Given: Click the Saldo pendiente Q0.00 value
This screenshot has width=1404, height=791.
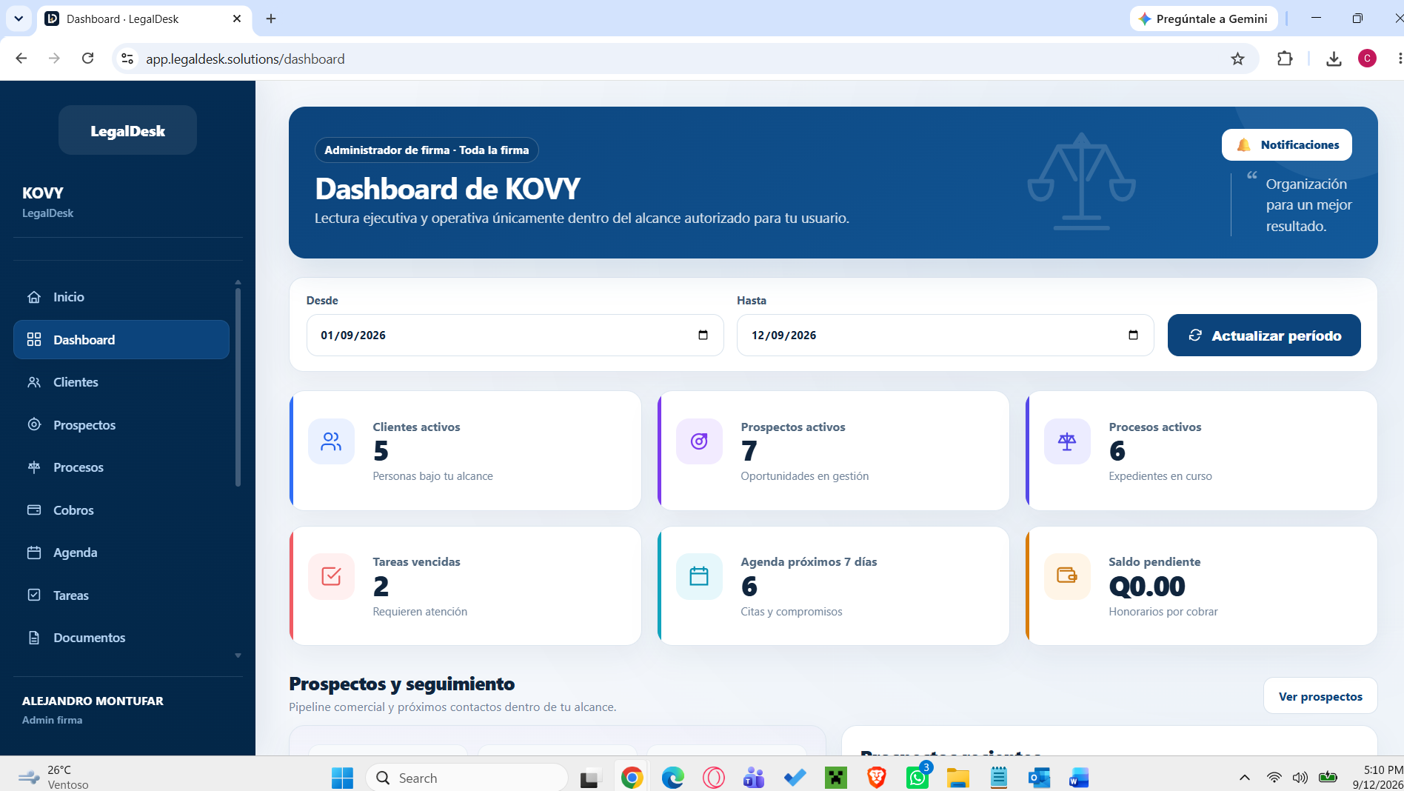Looking at the screenshot, I should 1146,587.
